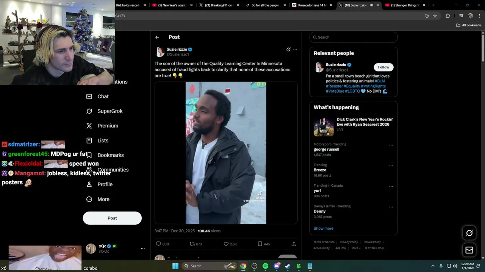
Task: Mute the Suzie rizzio tab audio
Action: point(371,5)
